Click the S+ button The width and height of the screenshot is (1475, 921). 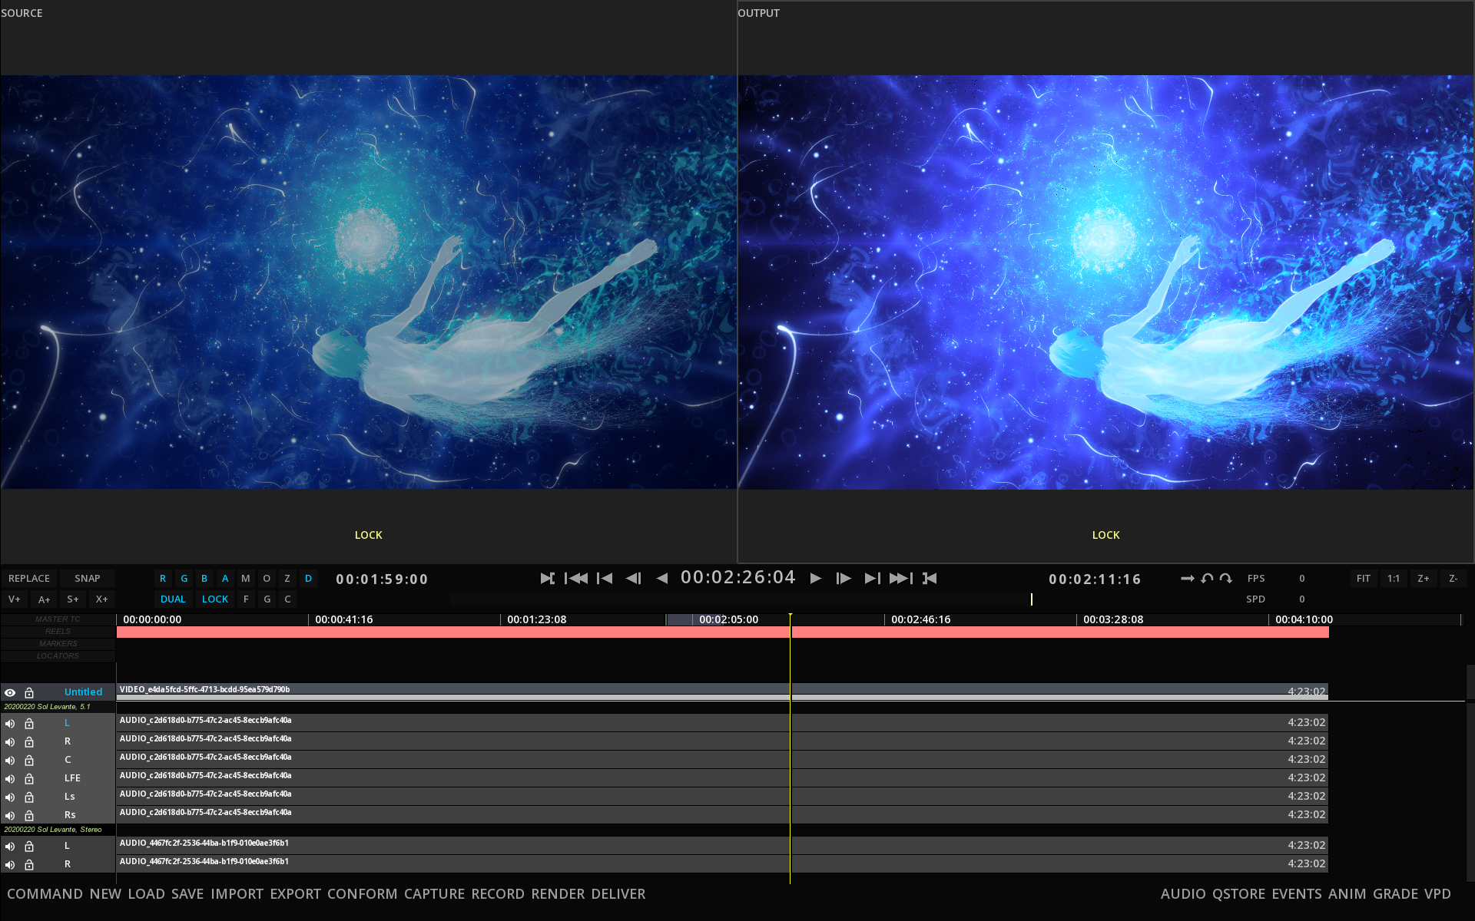pos(73,599)
